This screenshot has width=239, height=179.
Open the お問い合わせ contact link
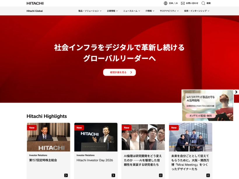[192, 3]
